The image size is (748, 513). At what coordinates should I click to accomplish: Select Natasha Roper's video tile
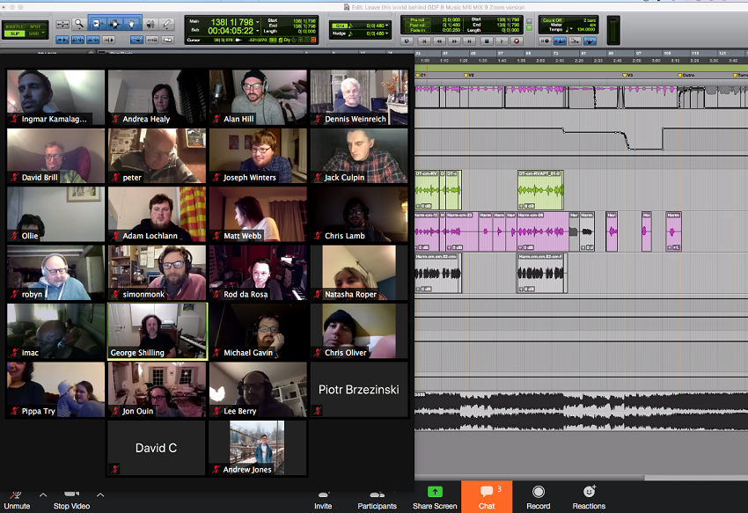(x=359, y=273)
